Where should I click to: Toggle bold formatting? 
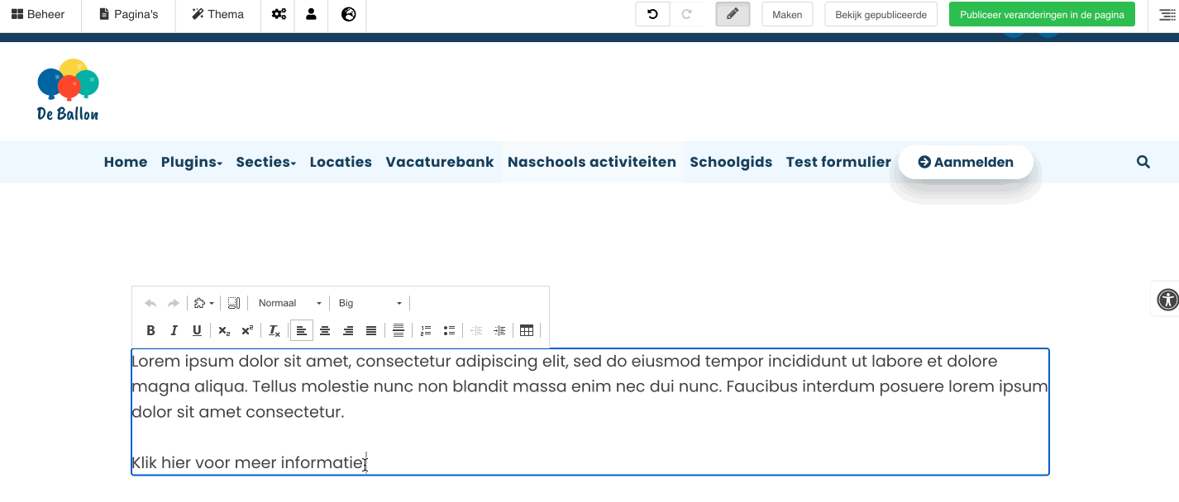pos(150,330)
